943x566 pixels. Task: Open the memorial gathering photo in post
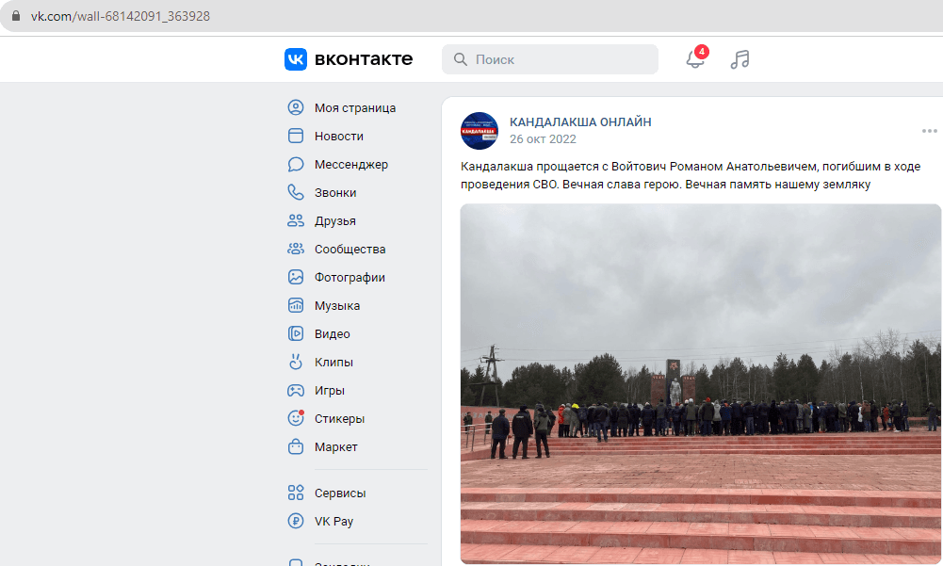[701, 383]
